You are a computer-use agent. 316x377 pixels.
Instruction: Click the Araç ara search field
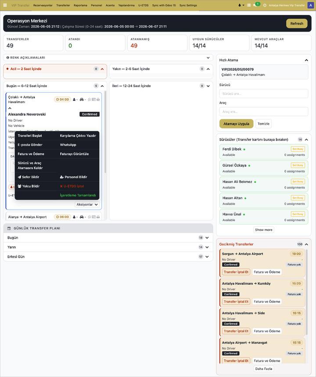click(x=264, y=111)
